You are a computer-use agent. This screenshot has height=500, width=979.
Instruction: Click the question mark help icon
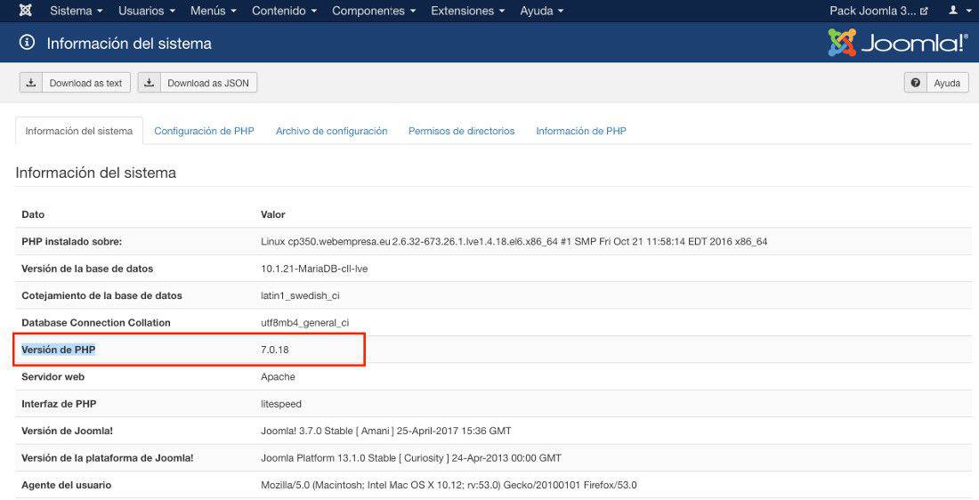(915, 83)
